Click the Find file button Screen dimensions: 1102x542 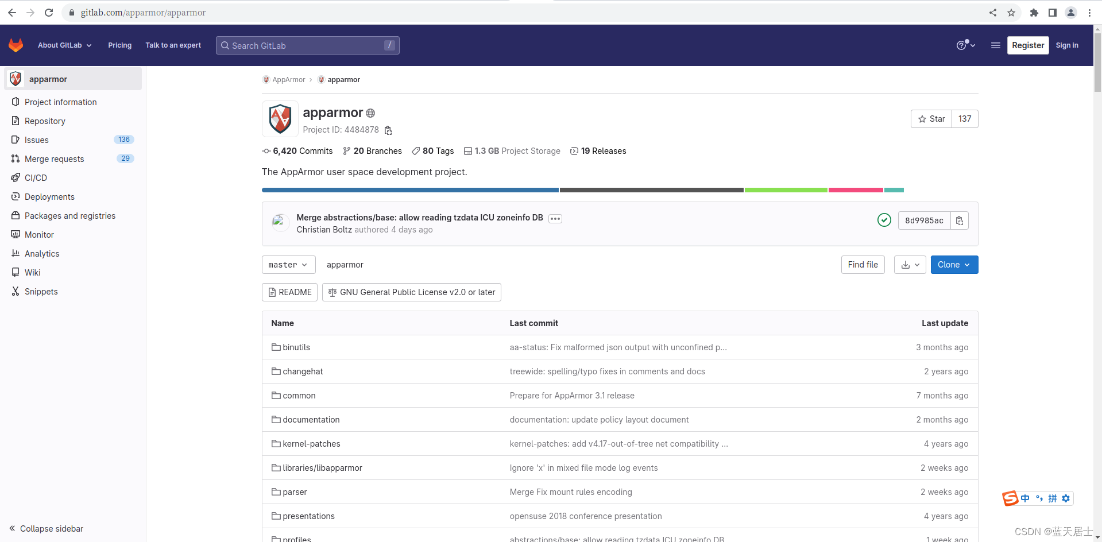point(863,265)
